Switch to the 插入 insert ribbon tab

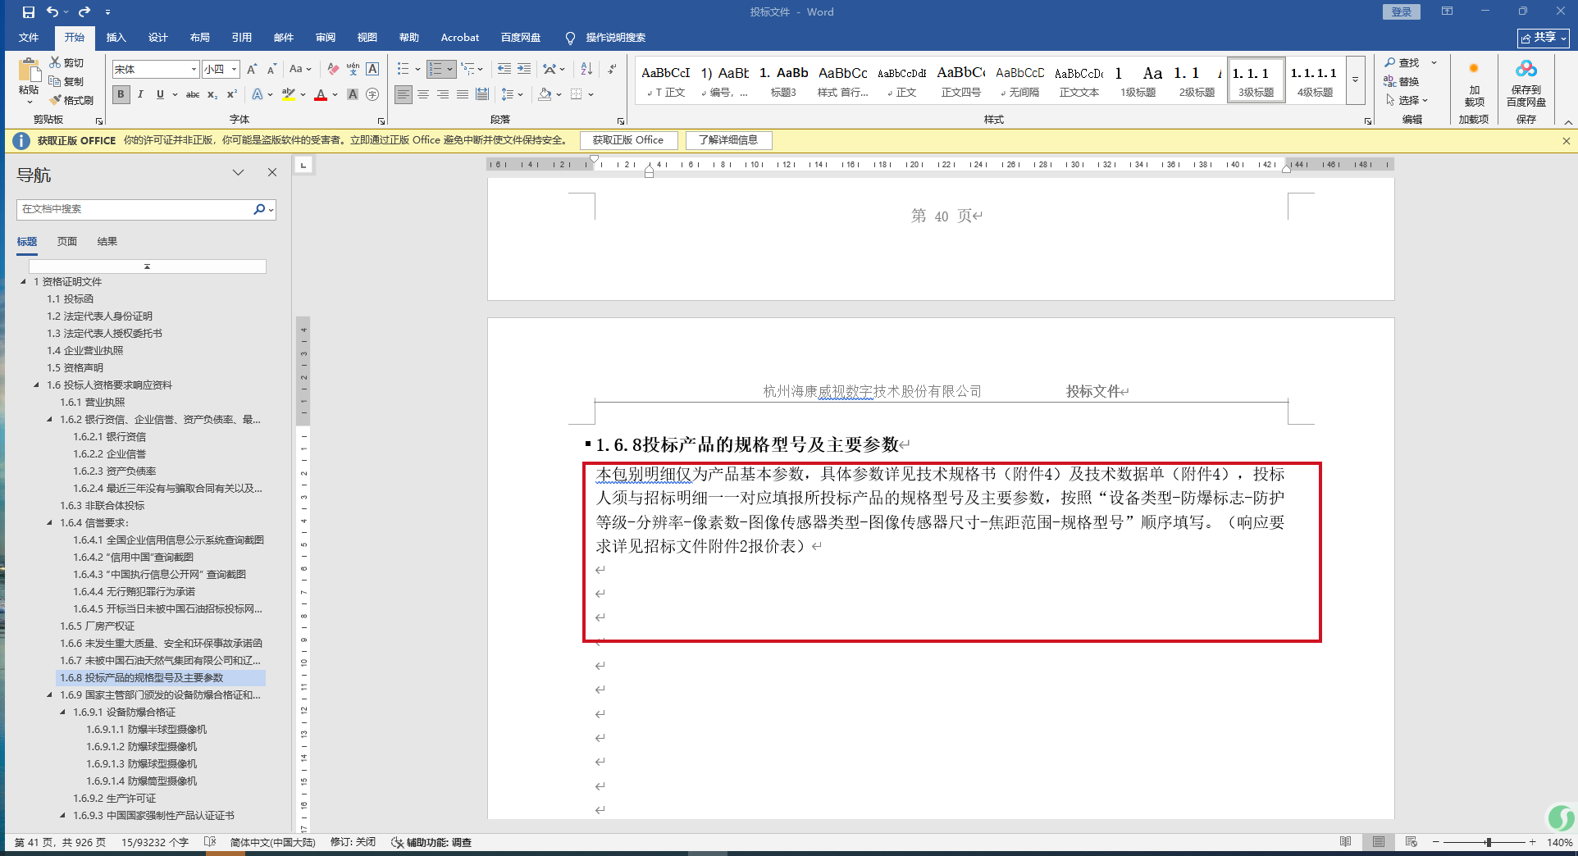coord(116,38)
